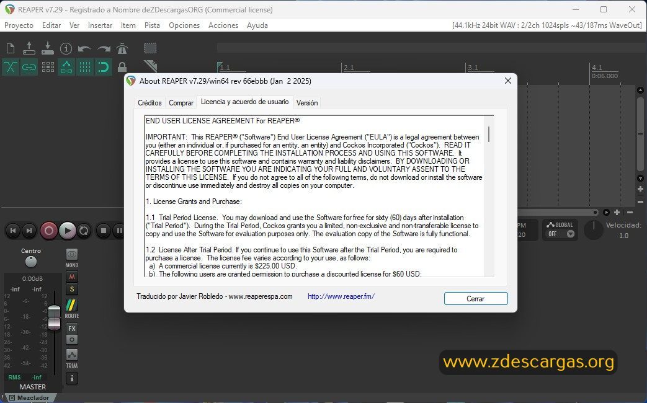Click the Pause transport button

click(118, 231)
